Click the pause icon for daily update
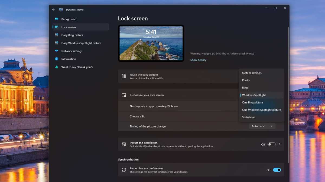This screenshot has width=325, height=182. (x=124, y=76)
